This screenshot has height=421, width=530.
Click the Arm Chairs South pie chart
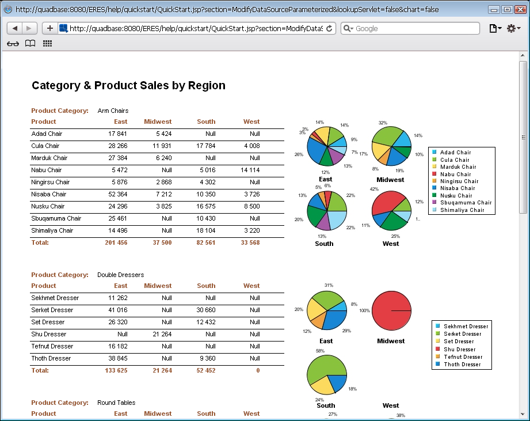(x=327, y=211)
